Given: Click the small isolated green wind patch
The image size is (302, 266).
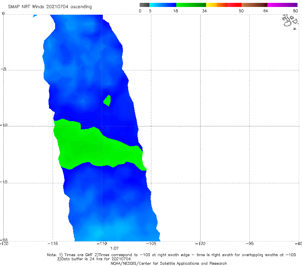Looking at the screenshot, I should point(107,101).
